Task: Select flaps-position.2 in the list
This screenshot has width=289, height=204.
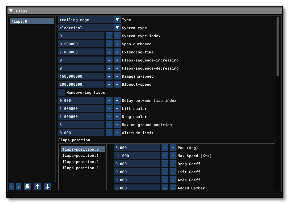Action: point(80,162)
